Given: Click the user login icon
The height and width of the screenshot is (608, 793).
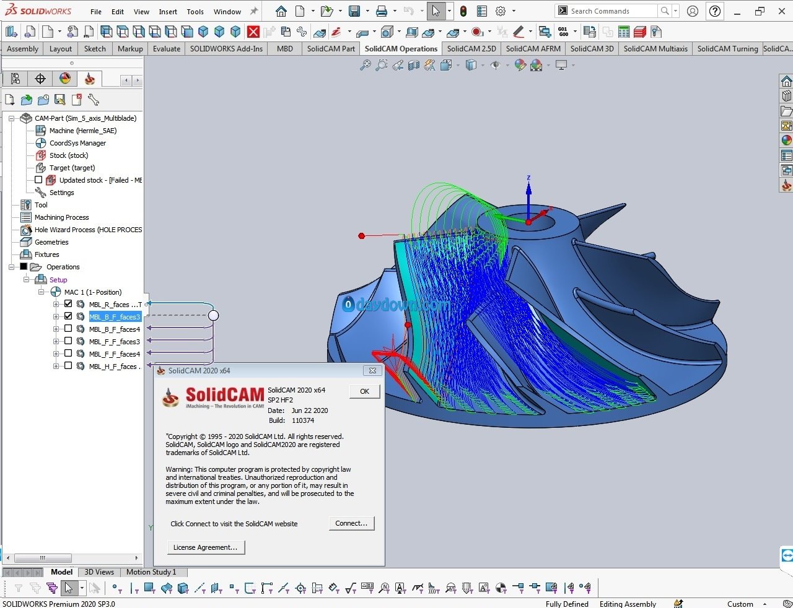Looking at the screenshot, I should [x=693, y=11].
